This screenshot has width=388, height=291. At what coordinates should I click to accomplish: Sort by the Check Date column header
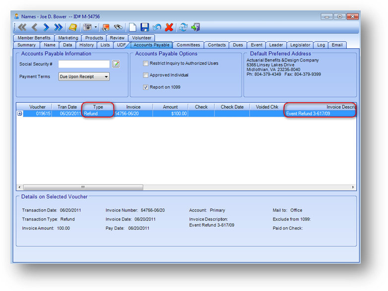[232, 107]
